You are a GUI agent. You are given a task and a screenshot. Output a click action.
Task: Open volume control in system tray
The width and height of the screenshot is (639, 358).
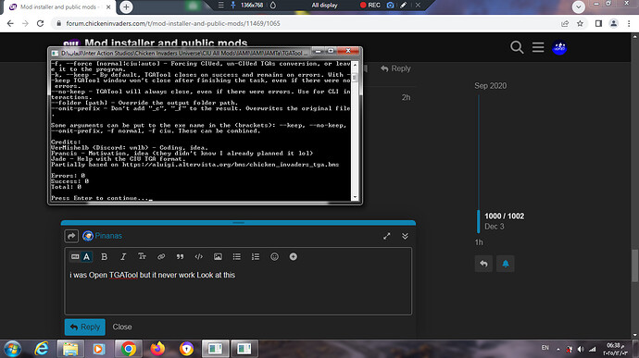pyautogui.click(x=582, y=349)
